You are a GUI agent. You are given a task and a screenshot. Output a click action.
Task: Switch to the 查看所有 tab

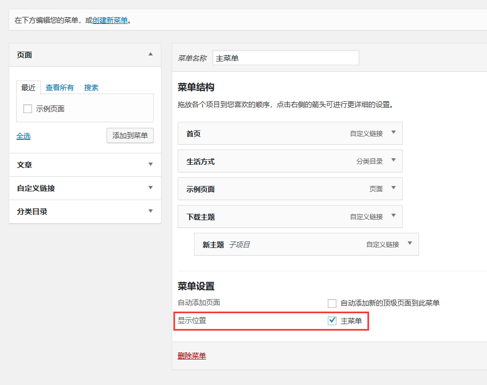coord(60,88)
